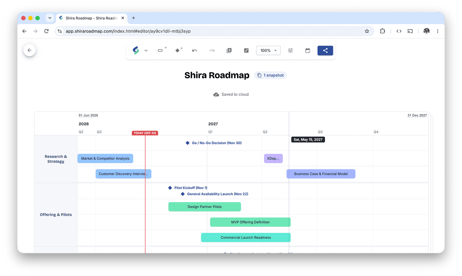Open the 100% zoom dropdown

coord(268,50)
